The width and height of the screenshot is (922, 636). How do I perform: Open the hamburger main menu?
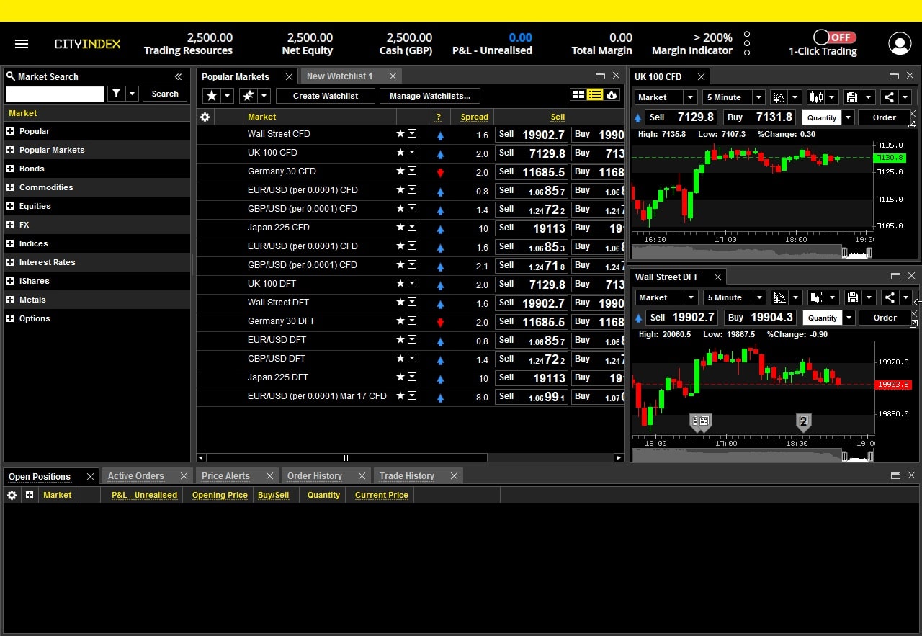pyautogui.click(x=22, y=44)
